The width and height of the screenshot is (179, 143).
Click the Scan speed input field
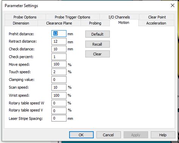tap(59, 87)
